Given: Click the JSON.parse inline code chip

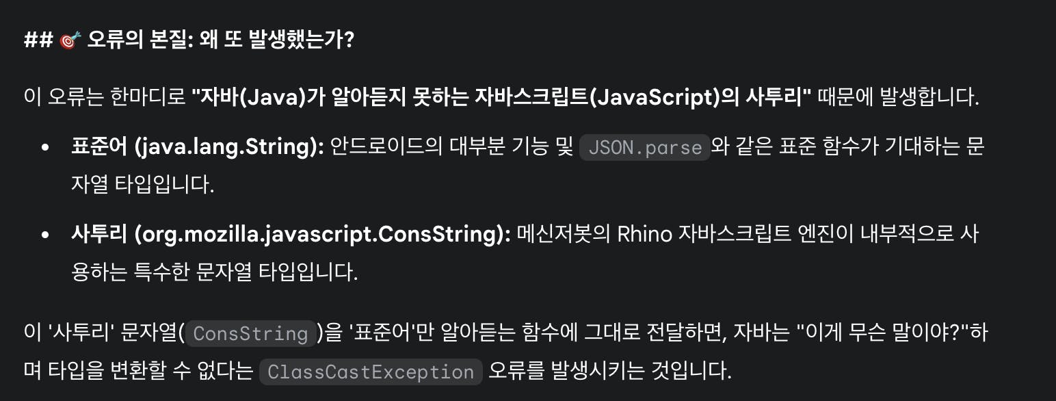Looking at the screenshot, I should point(645,147).
